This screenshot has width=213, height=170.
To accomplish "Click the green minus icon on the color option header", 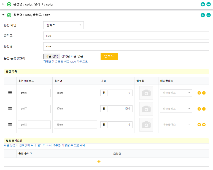I will point(208,4).
